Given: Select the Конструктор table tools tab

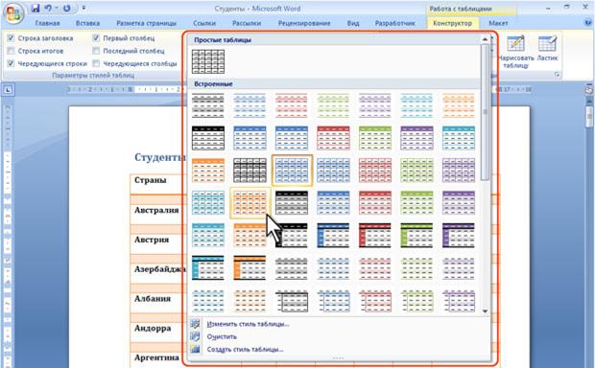Looking at the screenshot, I should (453, 23).
